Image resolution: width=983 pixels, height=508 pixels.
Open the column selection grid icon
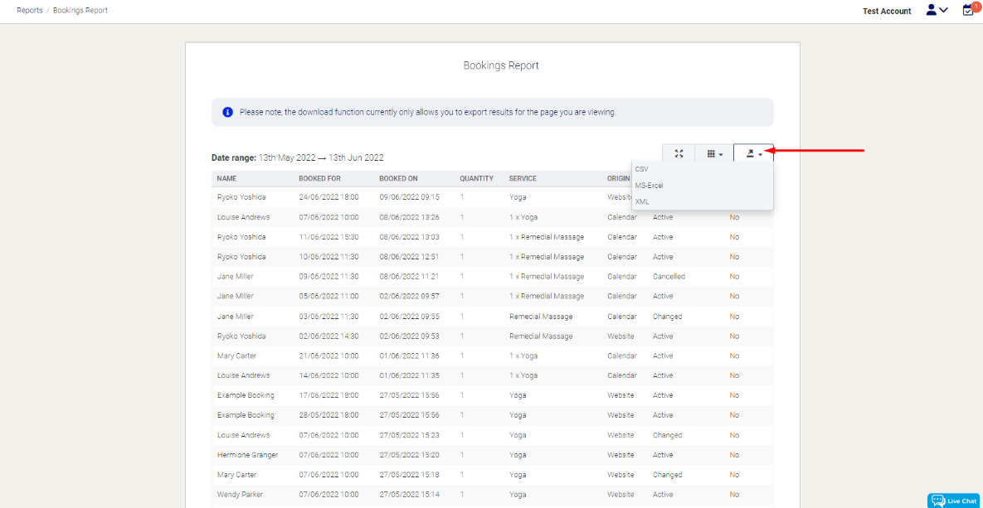(x=711, y=153)
